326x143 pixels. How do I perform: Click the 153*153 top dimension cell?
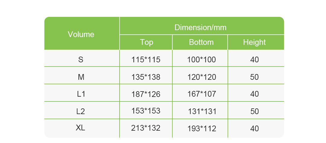pos(146,111)
